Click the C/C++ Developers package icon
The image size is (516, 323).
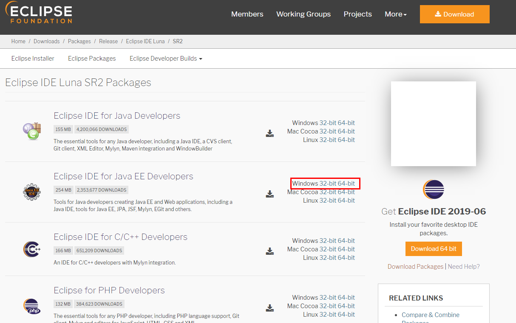pyautogui.click(x=32, y=249)
